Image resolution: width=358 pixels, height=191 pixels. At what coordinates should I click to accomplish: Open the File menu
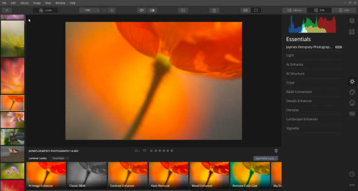(4, 3)
